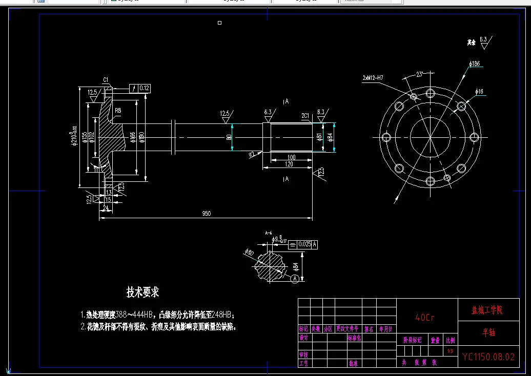Click the YC1150.08.02 drawing number
The width and height of the screenshot is (531, 376).
[x=488, y=357]
